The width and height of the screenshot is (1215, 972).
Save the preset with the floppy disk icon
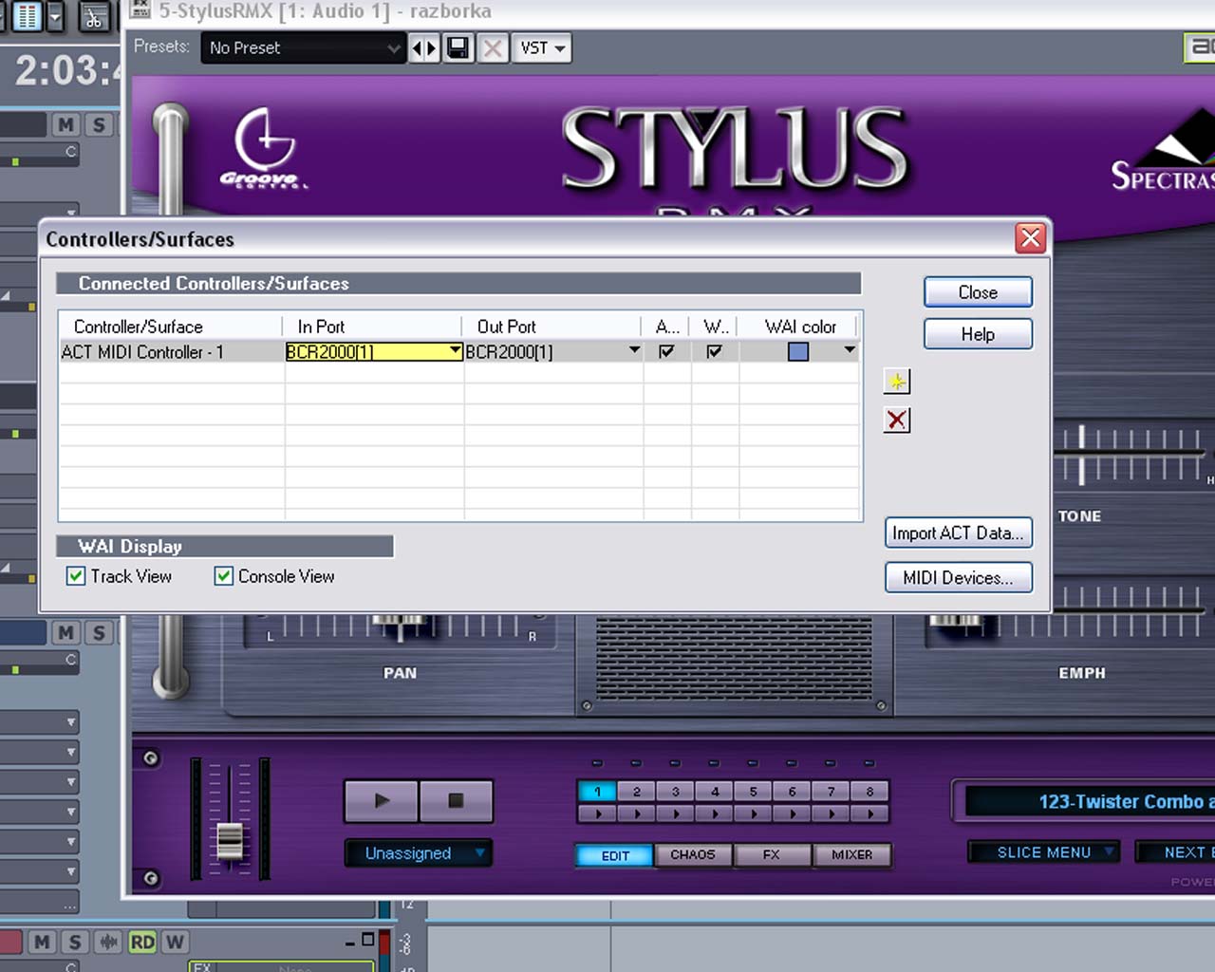458,47
